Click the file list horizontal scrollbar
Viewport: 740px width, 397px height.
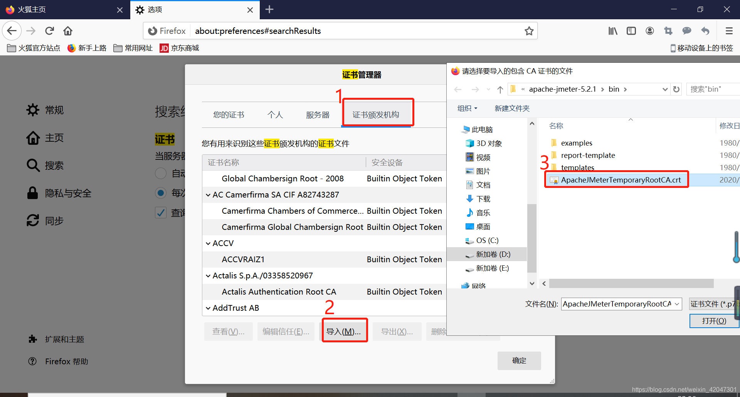[x=631, y=283]
